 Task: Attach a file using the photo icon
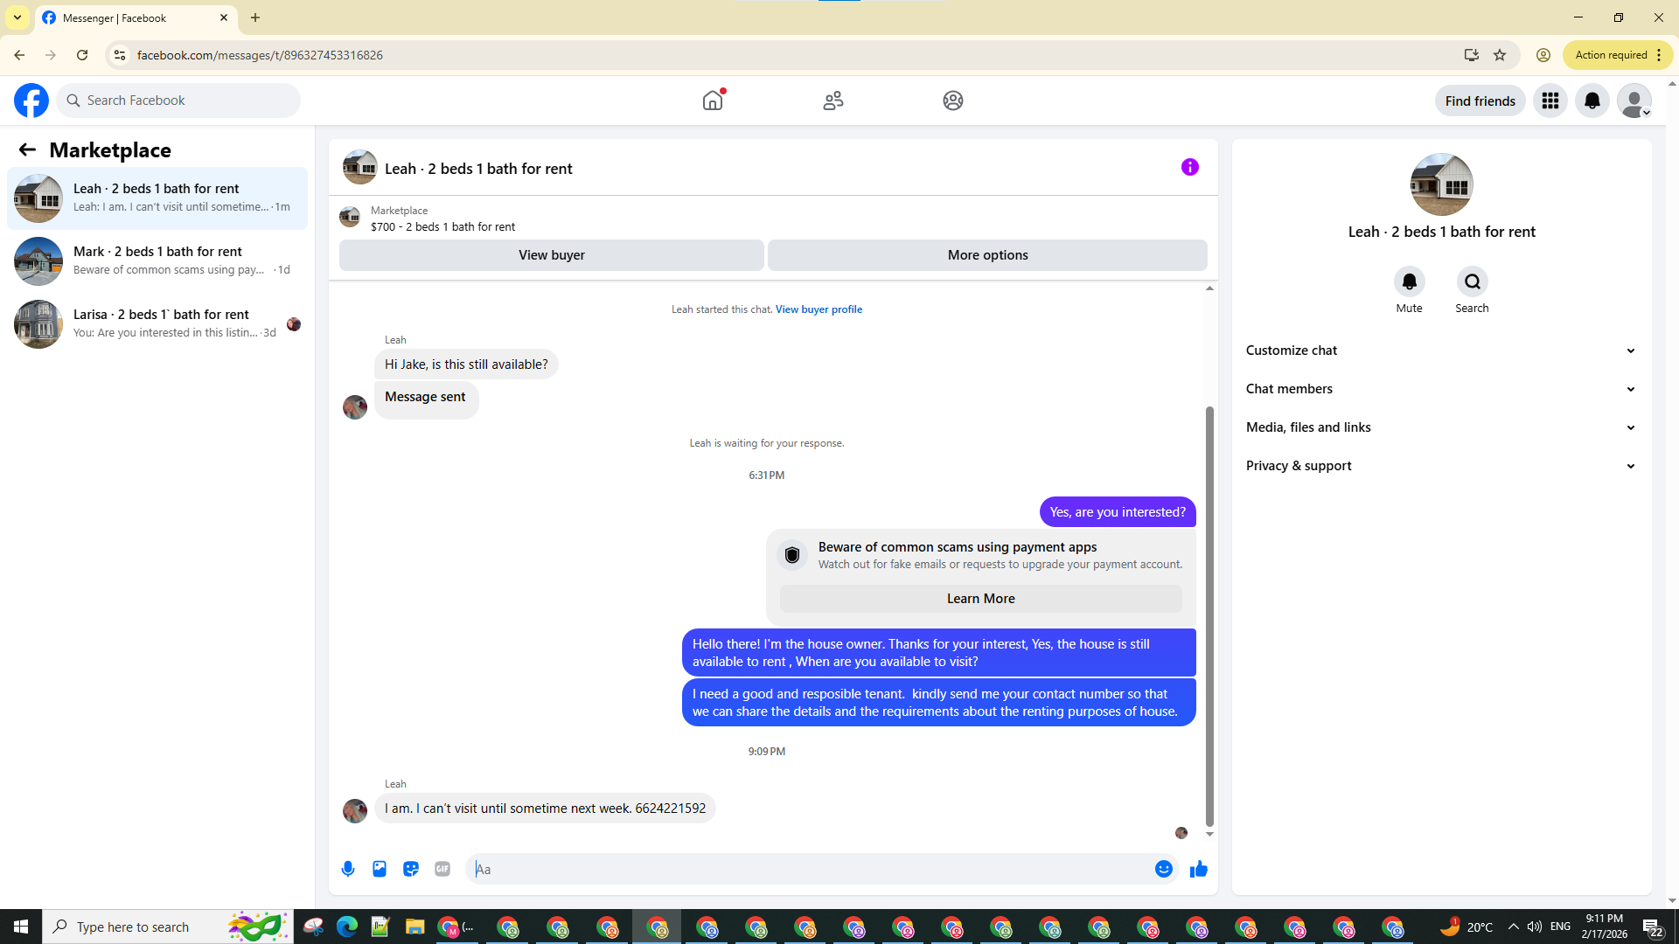click(380, 869)
